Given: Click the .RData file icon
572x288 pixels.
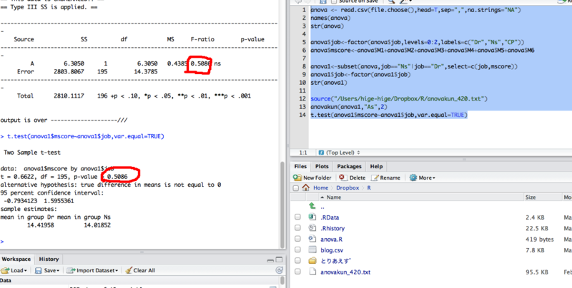Looking at the screenshot, I should tap(312, 217).
